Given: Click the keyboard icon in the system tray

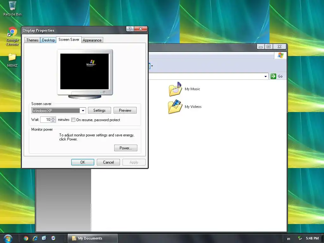Looking at the screenshot, I should [289, 239].
